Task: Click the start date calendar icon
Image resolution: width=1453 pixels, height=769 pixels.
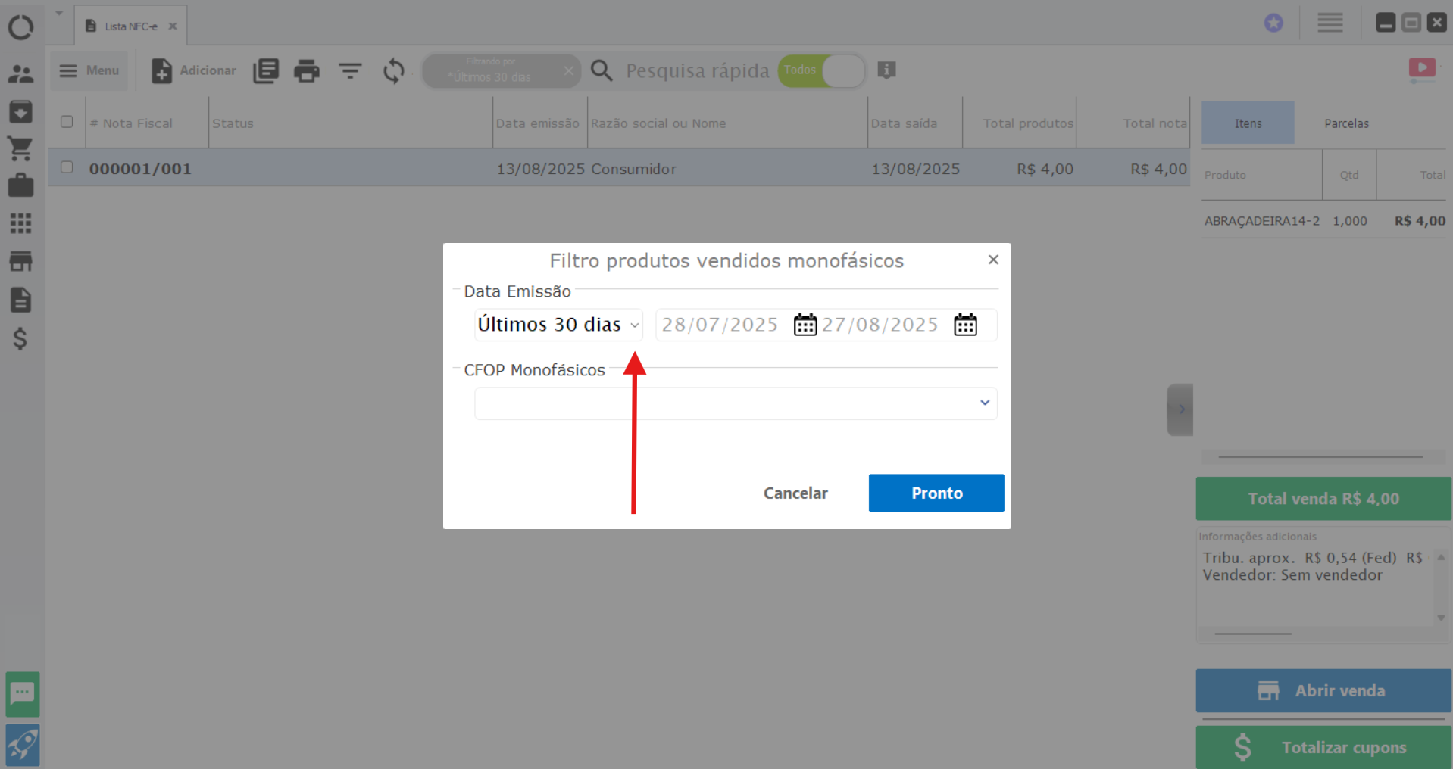Action: [805, 325]
